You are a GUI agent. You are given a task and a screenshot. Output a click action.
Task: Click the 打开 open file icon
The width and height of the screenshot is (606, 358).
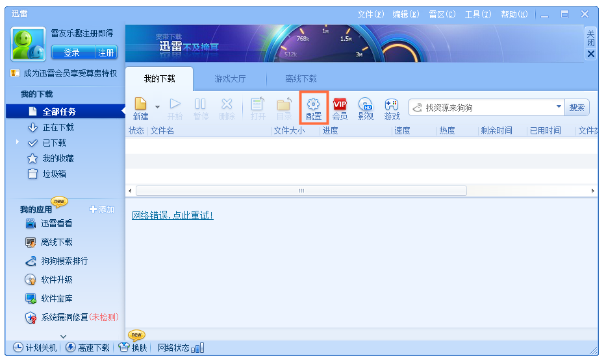258,109
